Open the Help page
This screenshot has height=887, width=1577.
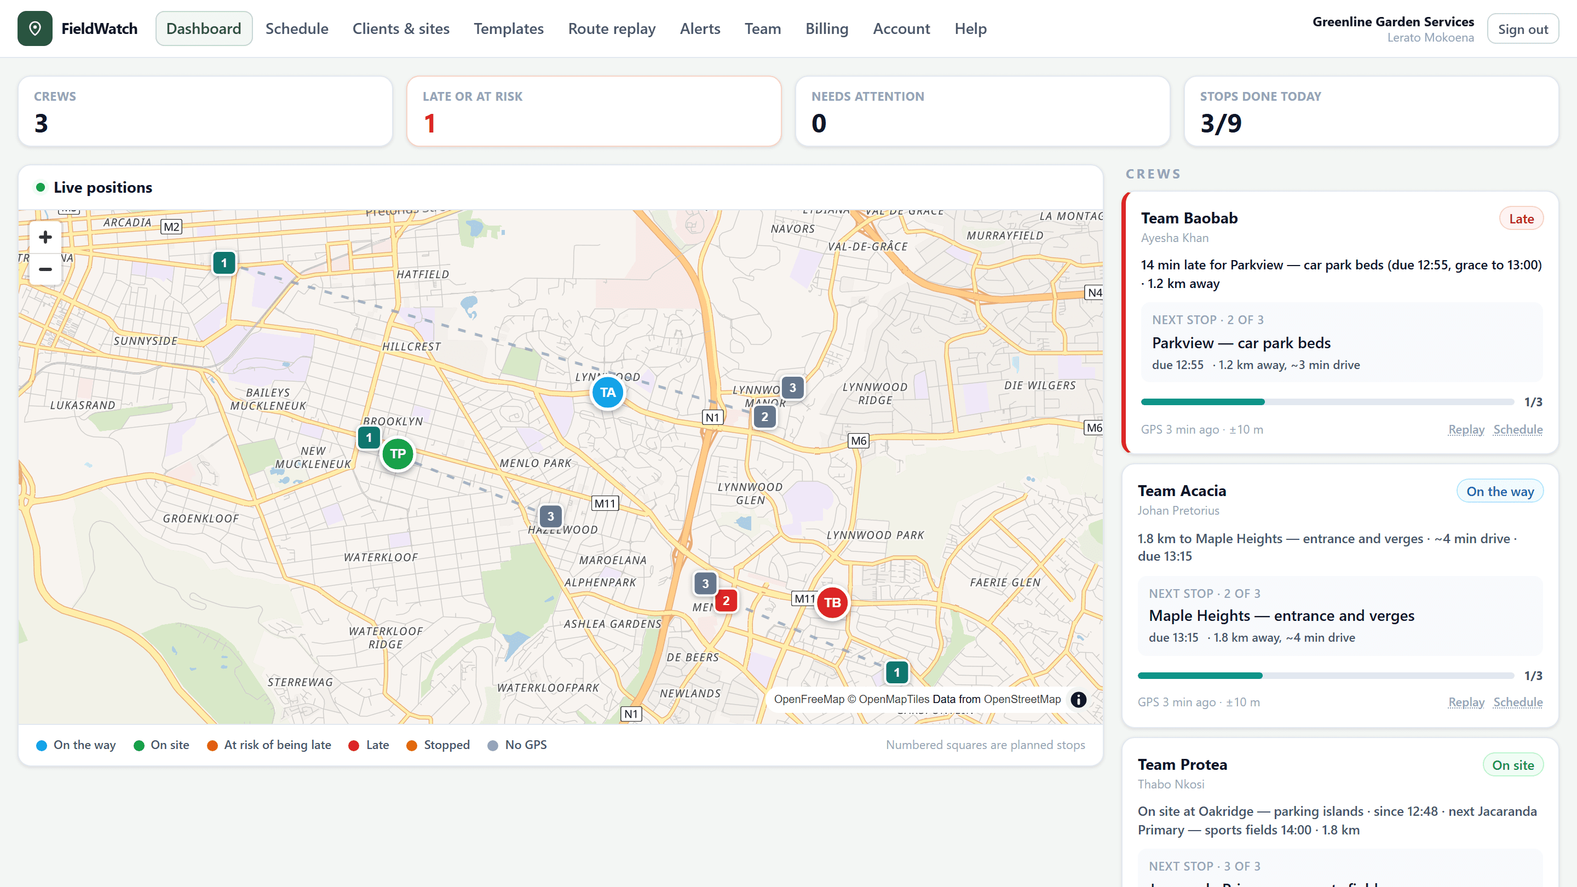(x=970, y=28)
